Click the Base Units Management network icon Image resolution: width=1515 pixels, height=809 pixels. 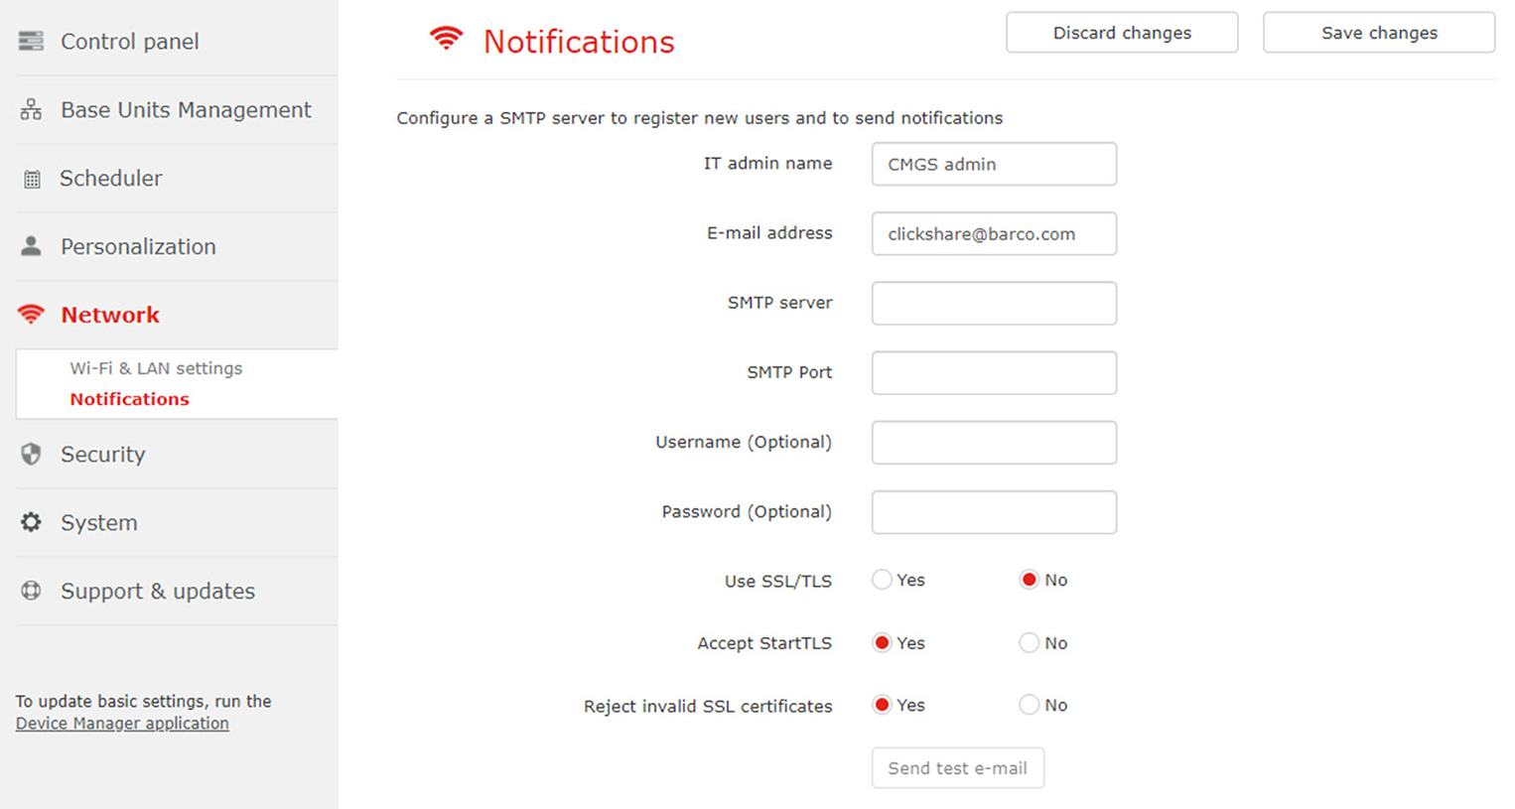coord(31,109)
